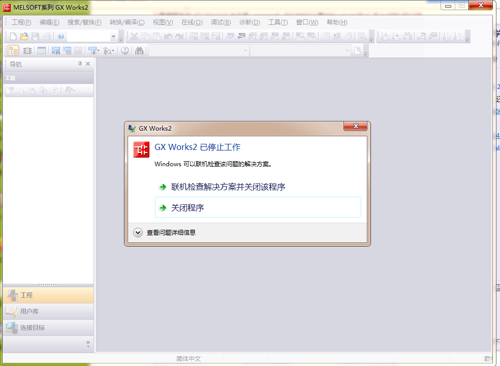Click the binoculars search icon
500x366 pixels.
coord(139,50)
